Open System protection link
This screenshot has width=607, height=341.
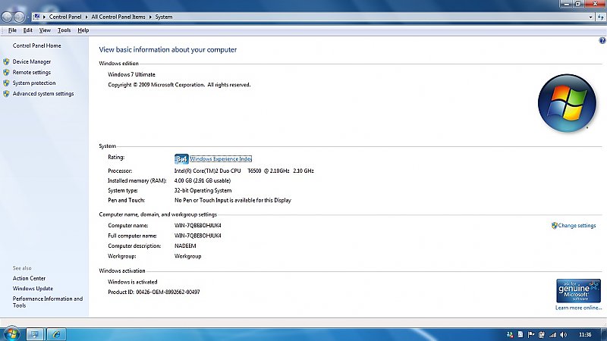point(34,83)
